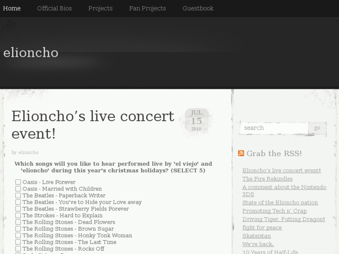This screenshot has width=339, height=254.
Task: Open Promoting Tech n' Crap link
Action: [x=275, y=211]
